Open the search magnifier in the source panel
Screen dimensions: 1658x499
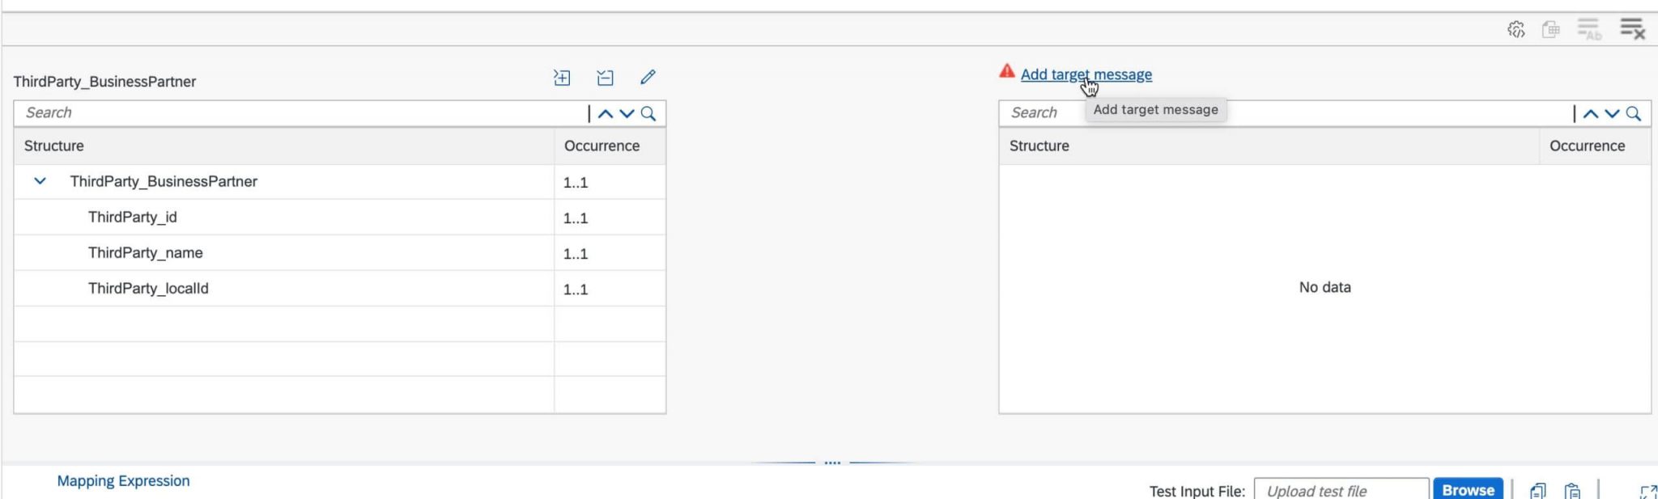click(x=648, y=113)
